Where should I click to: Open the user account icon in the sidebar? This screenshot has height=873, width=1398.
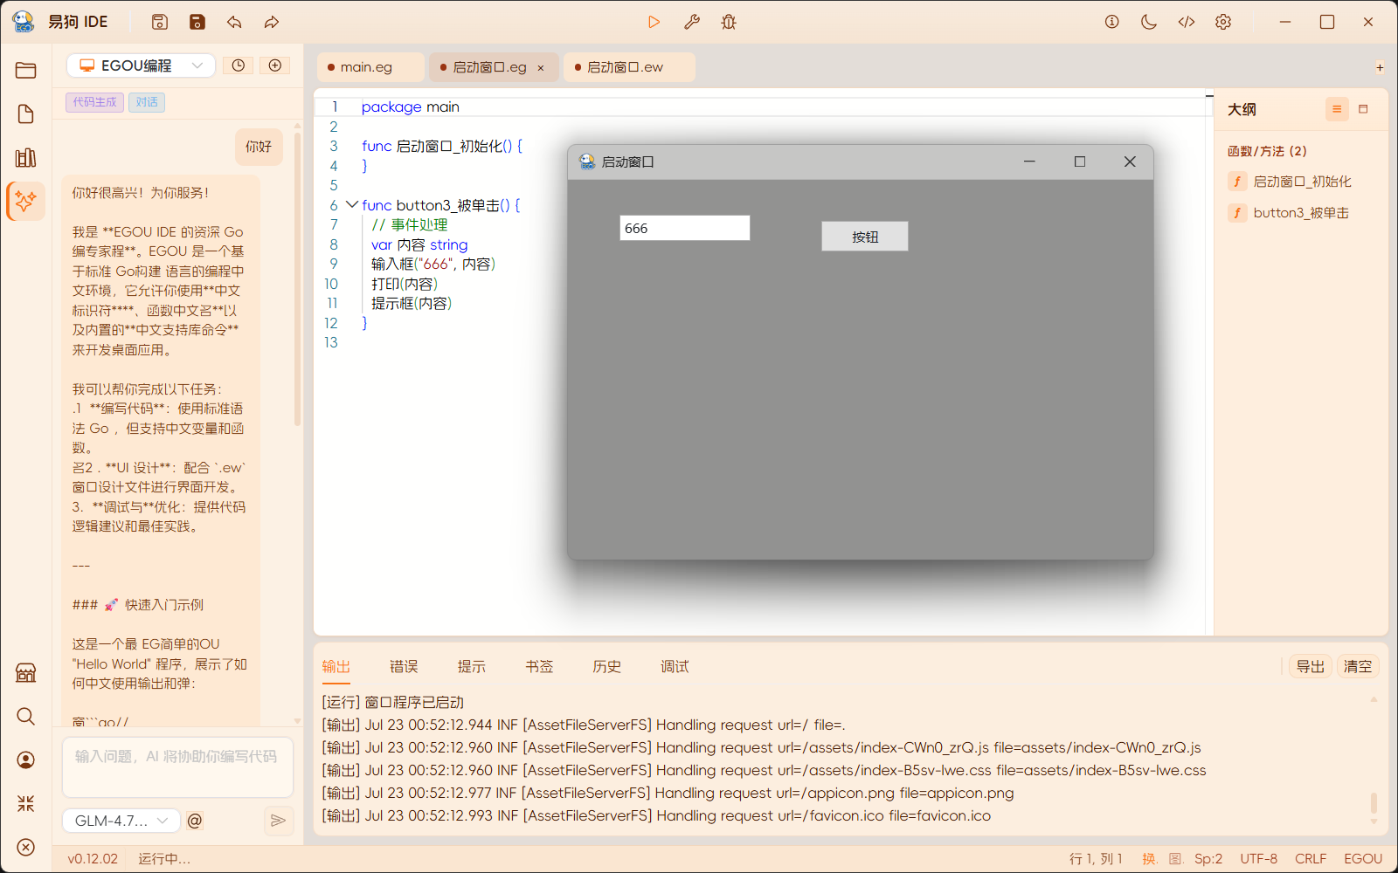25,760
